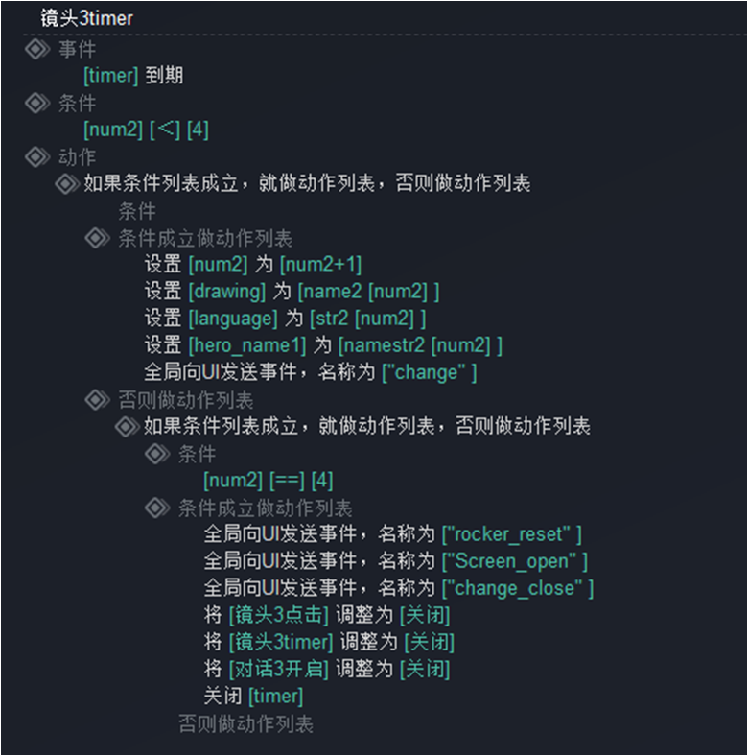
Task: Edit the [num2+1] value expression
Action: pos(320,265)
